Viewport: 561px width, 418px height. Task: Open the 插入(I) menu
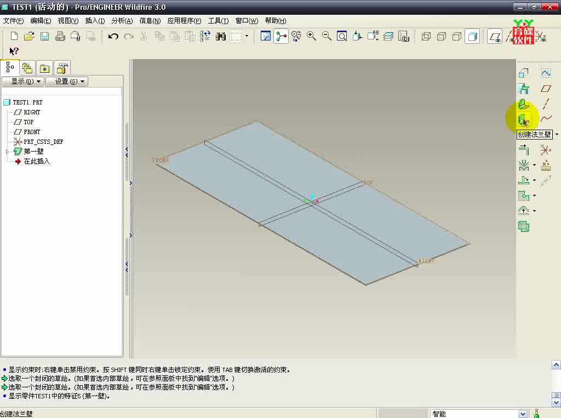95,21
